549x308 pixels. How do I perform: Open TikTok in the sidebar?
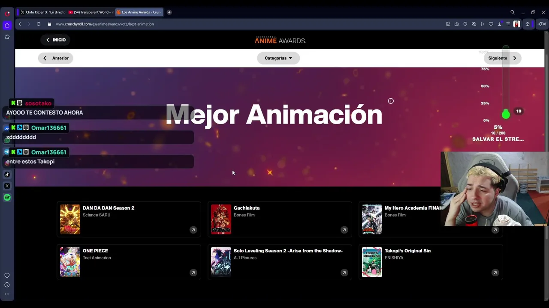point(7,175)
